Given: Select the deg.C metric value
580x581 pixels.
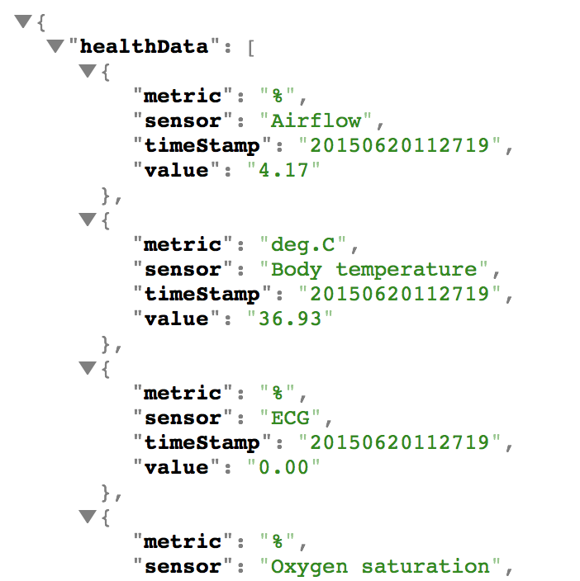Looking at the screenshot, I should (302, 245).
